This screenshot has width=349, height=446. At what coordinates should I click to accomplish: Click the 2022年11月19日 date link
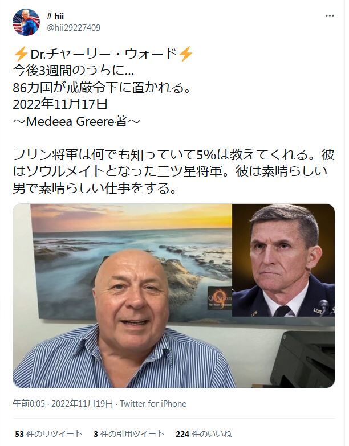pos(82,404)
